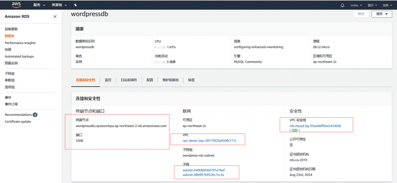The height and width of the screenshot is (183, 397).
Task: Open the notifications bell icon
Action: (x=343, y=5)
